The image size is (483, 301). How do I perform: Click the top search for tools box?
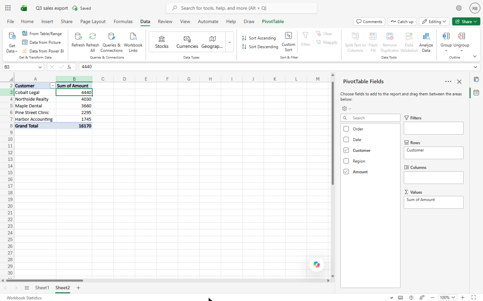[241, 8]
